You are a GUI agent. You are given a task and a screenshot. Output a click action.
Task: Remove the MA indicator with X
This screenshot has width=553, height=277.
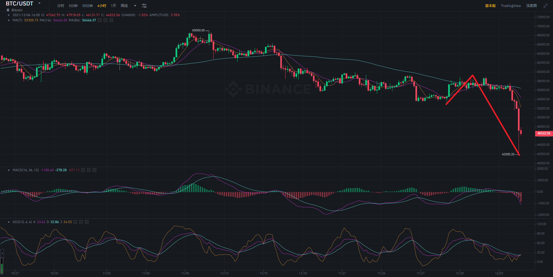click(111, 20)
